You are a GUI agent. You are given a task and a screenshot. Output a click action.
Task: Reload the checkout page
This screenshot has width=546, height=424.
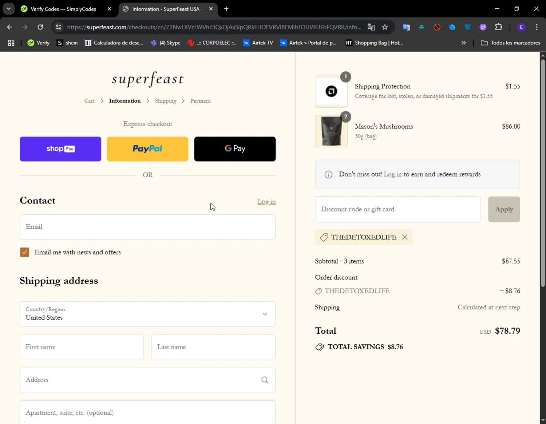40,27
